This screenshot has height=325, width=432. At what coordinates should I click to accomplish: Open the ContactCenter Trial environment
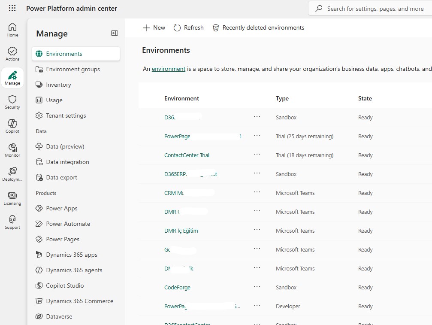[187, 155]
